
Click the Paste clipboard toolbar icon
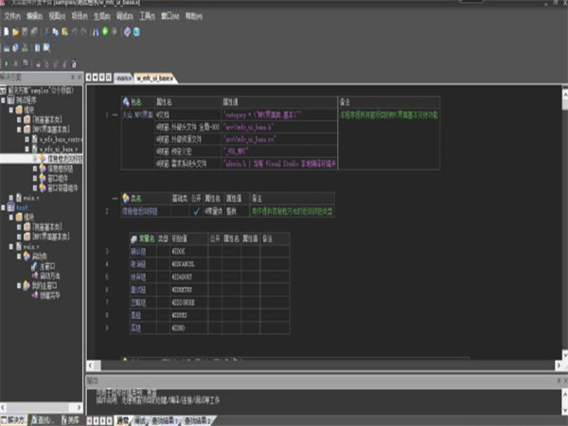pos(66,31)
